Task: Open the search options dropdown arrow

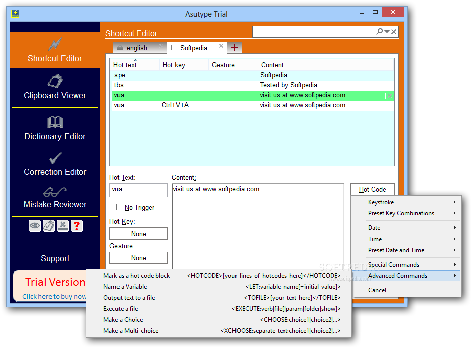Action: click(x=387, y=31)
